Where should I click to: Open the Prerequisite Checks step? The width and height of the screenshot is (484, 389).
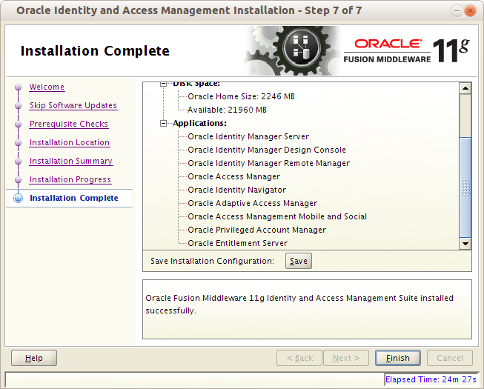coord(69,124)
